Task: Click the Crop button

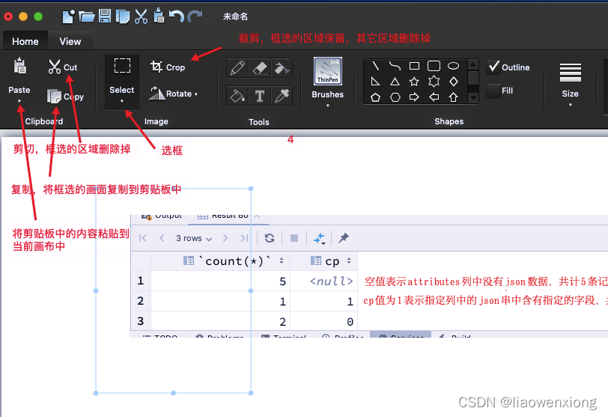Action: tap(168, 67)
